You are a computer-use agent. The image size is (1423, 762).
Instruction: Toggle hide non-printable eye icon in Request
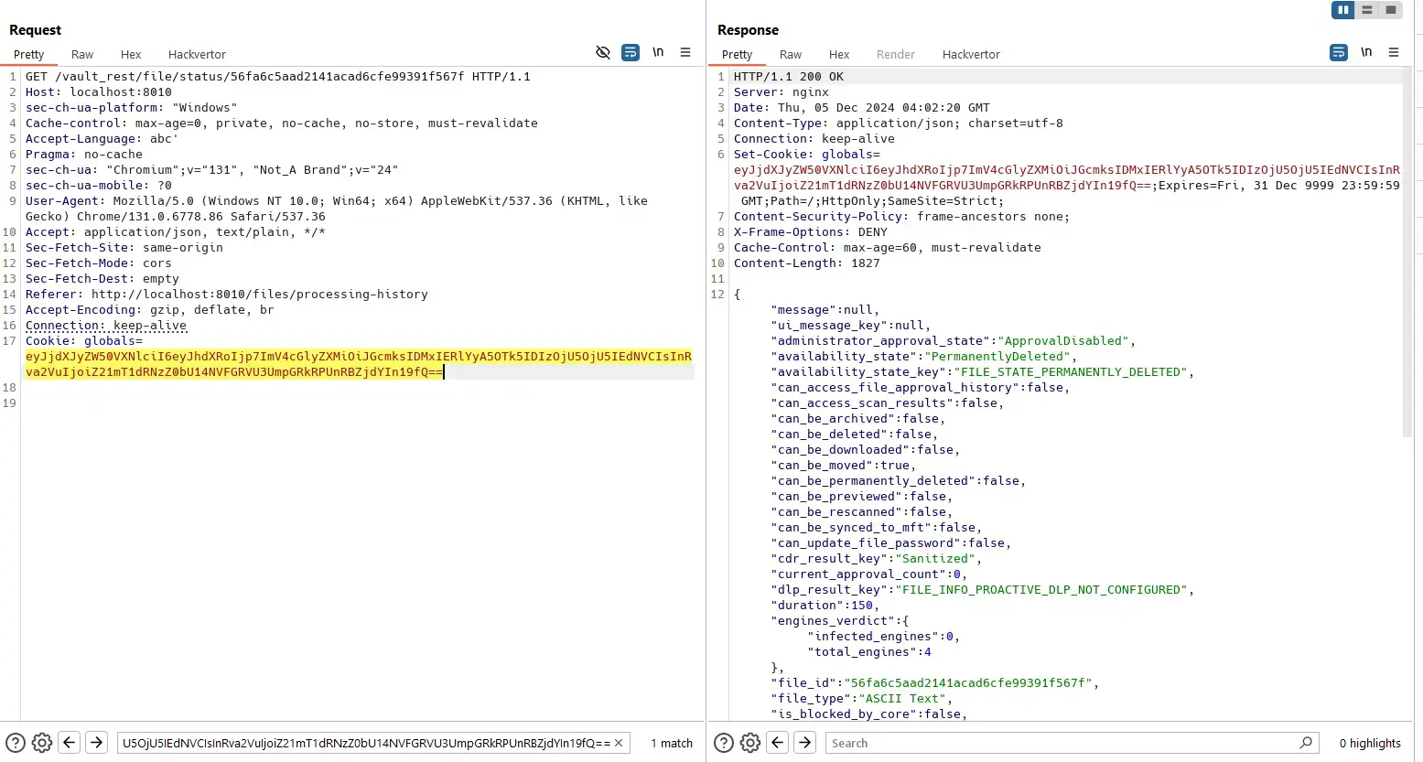[x=603, y=53]
